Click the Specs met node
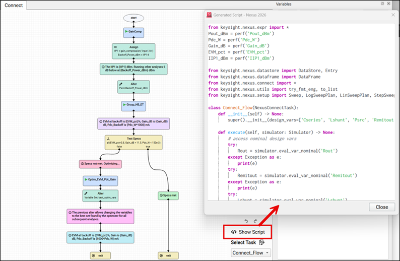The width and height of the screenshot is (400, 261). pyautogui.click(x=168, y=195)
